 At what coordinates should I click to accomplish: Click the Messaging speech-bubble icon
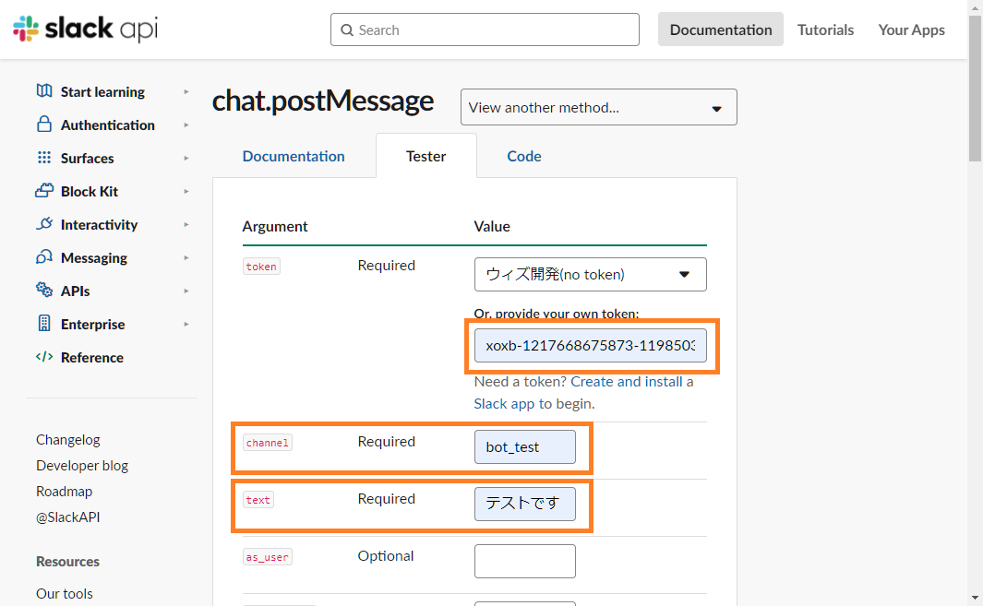[x=43, y=257]
